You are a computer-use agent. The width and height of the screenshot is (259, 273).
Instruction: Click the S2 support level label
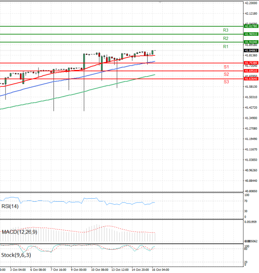[x=226, y=74]
